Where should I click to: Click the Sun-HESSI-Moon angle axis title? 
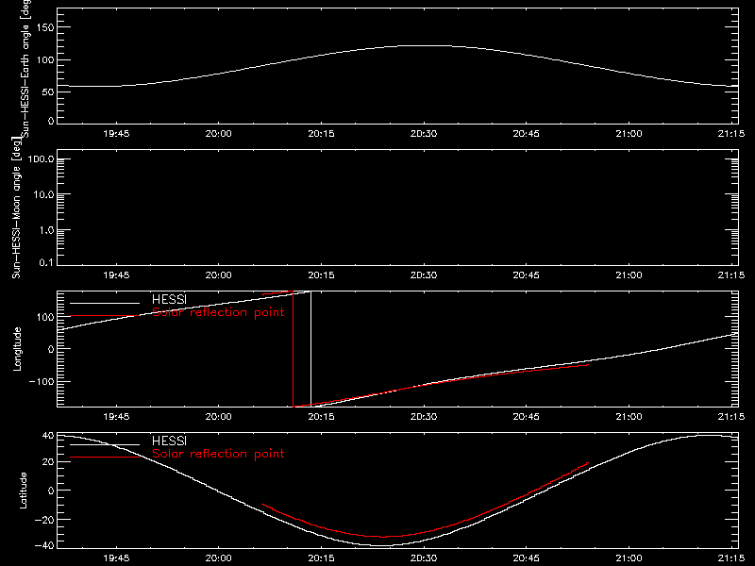(x=16, y=208)
